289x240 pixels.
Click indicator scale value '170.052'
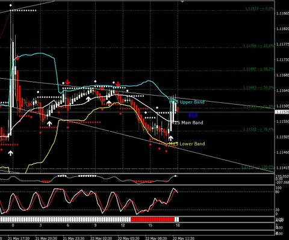[282, 176]
